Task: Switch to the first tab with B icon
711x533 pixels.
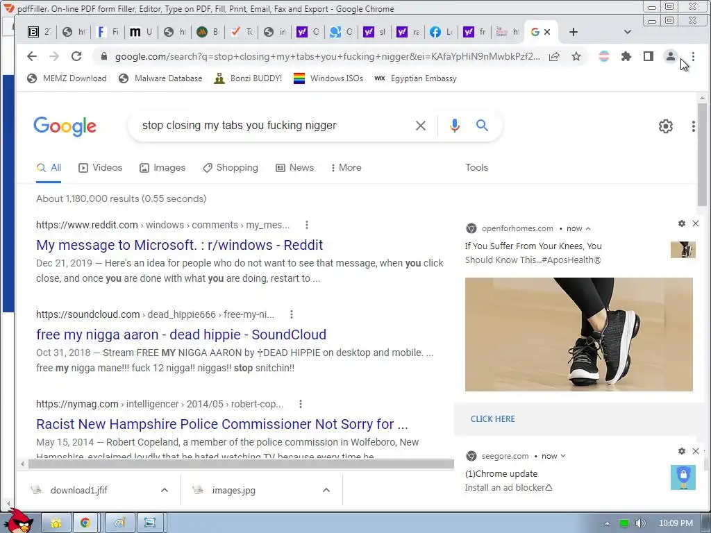Action: (40, 32)
